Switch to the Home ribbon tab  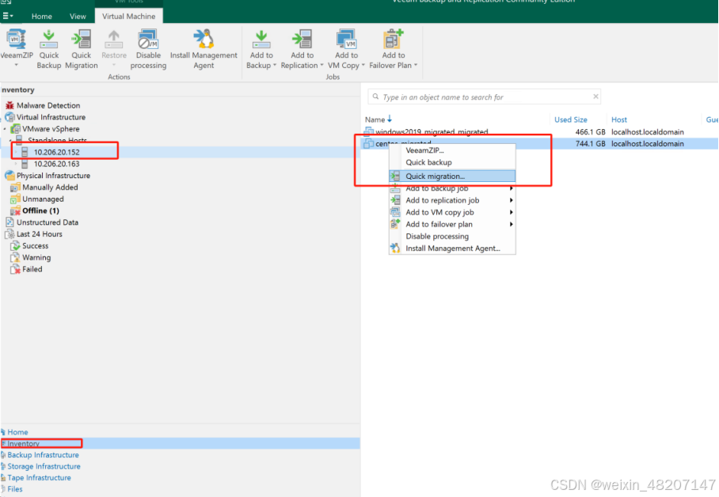click(x=42, y=16)
